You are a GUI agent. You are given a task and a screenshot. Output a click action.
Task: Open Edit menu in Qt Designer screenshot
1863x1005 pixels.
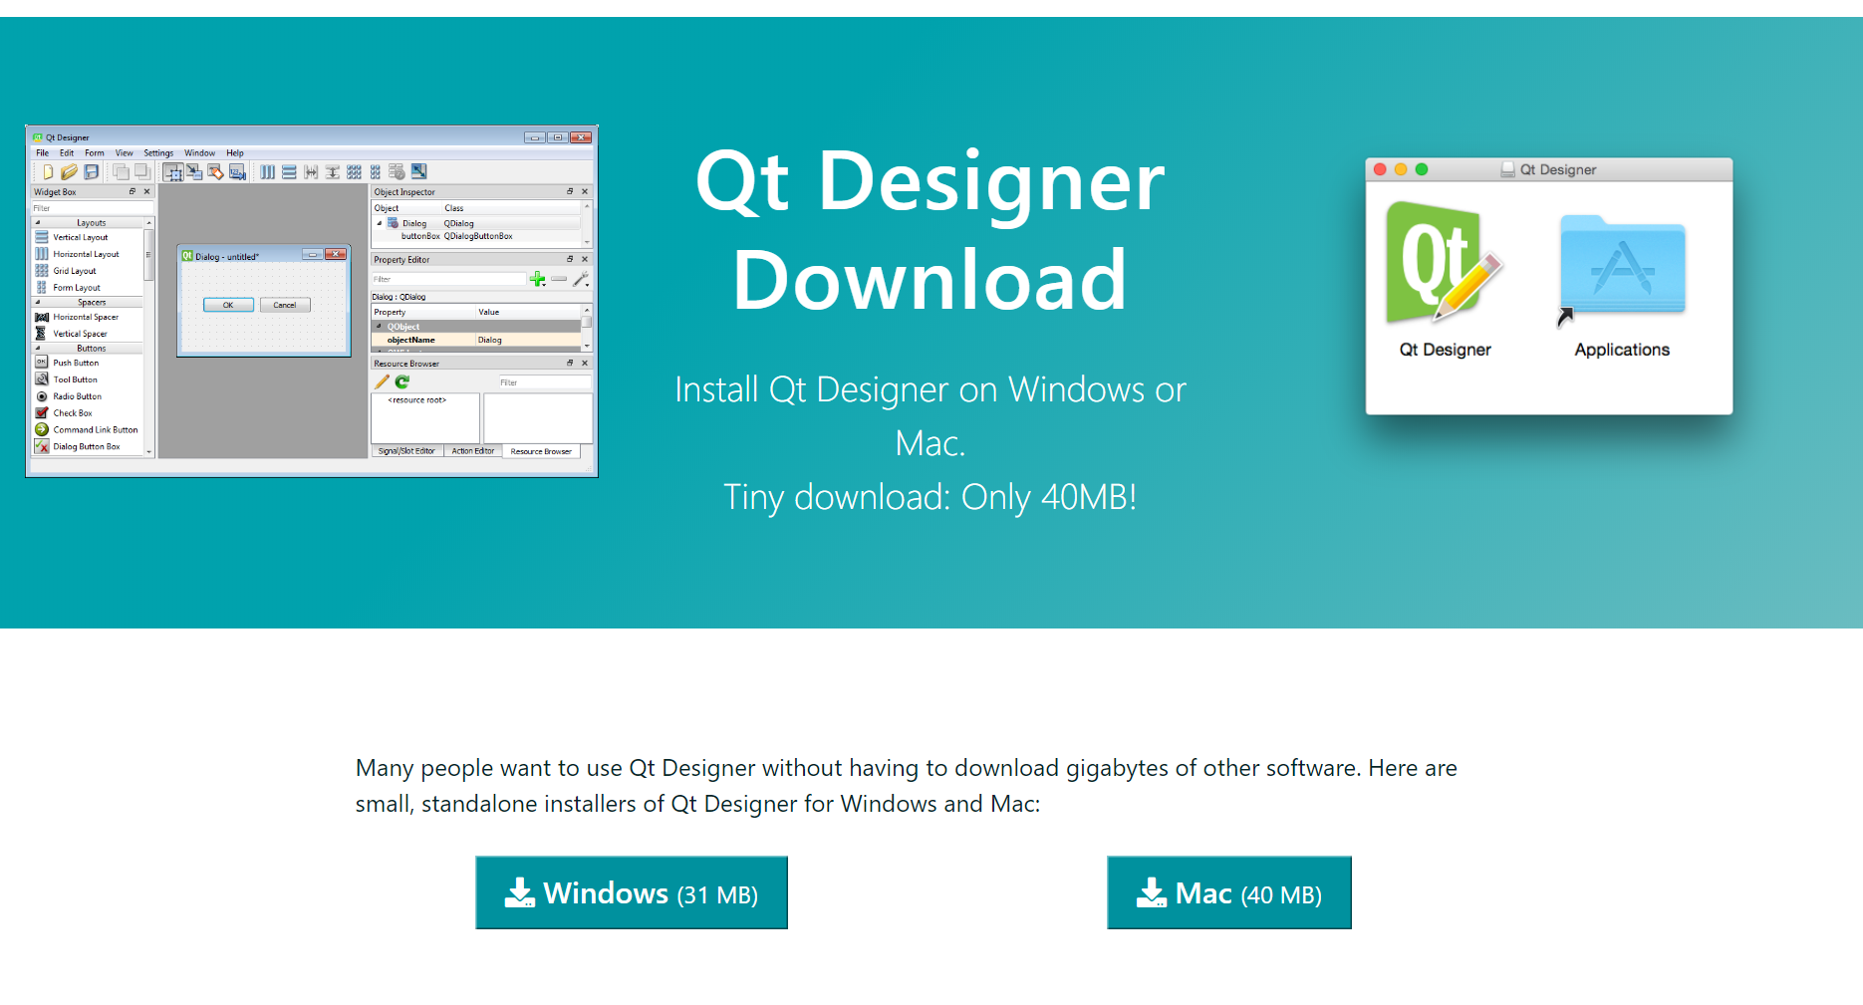click(x=67, y=153)
